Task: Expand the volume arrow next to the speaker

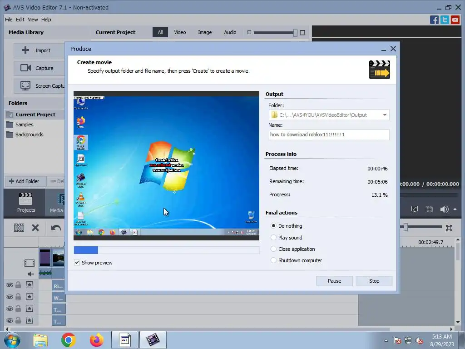Action: pos(455,209)
